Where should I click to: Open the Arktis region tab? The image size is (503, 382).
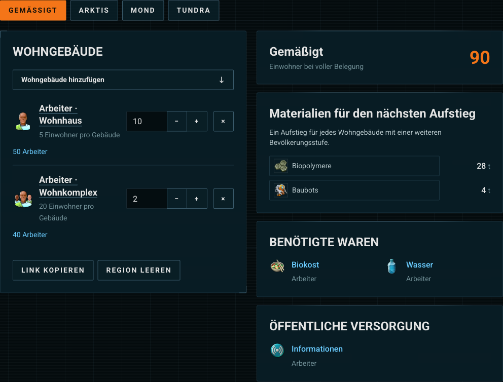coord(94,10)
